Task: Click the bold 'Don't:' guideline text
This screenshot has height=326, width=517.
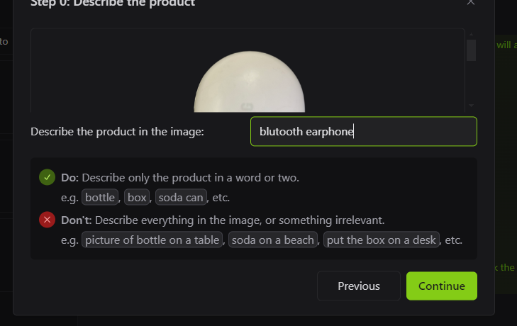Action: (76, 220)
